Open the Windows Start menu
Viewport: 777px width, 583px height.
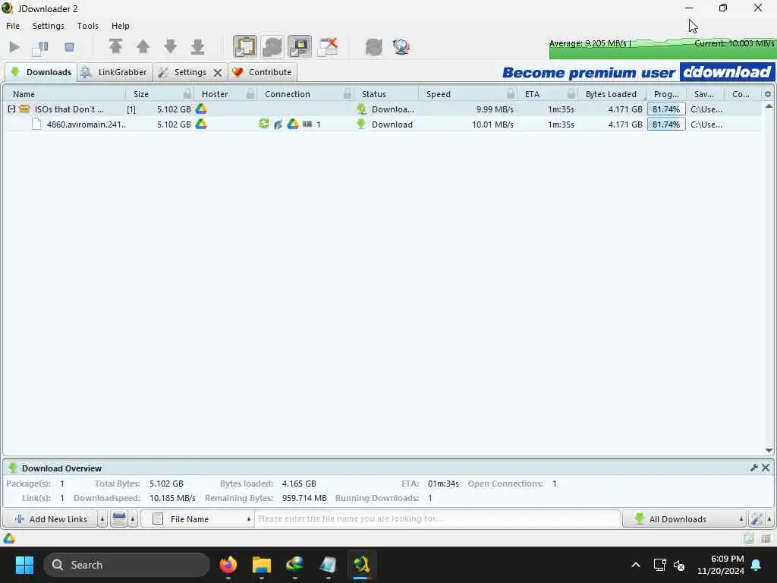point(24,565)
